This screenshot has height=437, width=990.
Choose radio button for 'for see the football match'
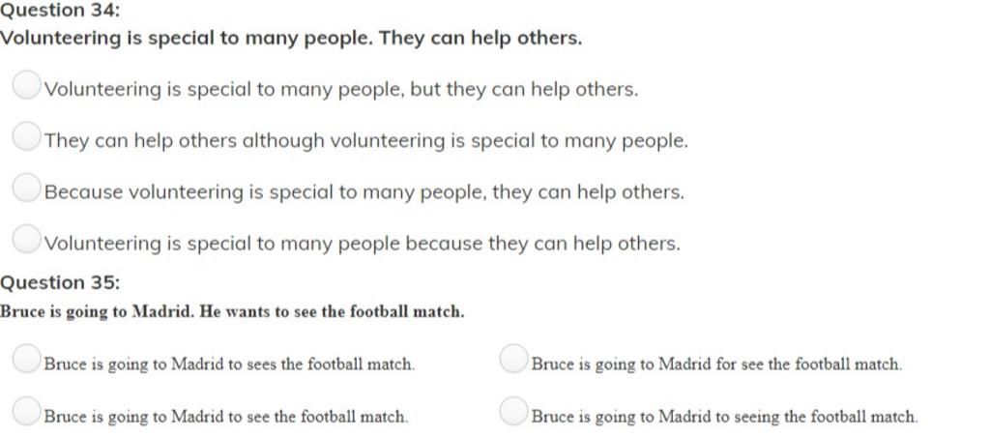[513, 359]
